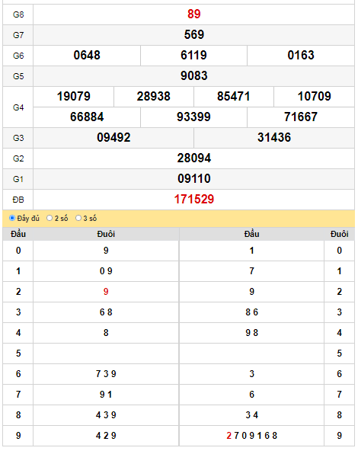Click G4 number 93399
Image resolution: width=358 pixels, height=451 pixels.
point(193,117)
